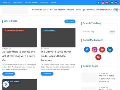Click Learn more under Kyoto guide post

[x=47, y=74]
